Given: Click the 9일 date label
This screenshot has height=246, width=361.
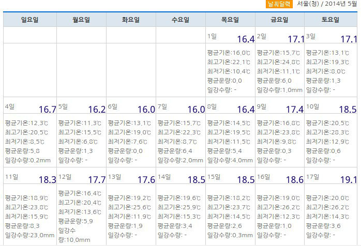Looking at the screenshot, I should coord(262,106).
